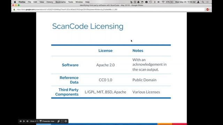Open Notification Center icon
The width and height of the screenshot is (223, 125).
click(208, 2)
